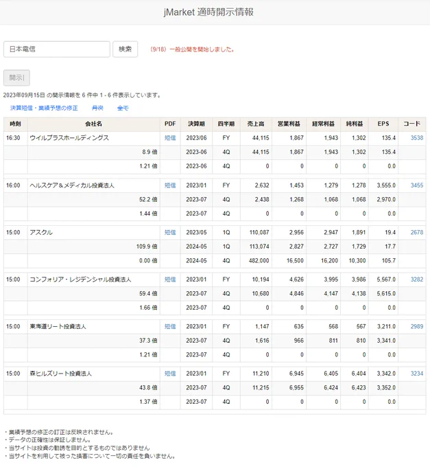Click the 検索 search button
This screenshot has height=467, width=430.
[x=126, y=49]
